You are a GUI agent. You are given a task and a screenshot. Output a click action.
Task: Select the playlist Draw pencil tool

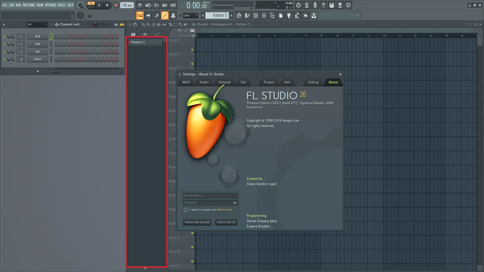pyautogui.click(x=143, y=24)
